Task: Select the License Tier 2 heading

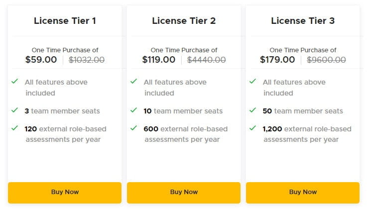Action: pyautogui.click(x=184, y=21)
